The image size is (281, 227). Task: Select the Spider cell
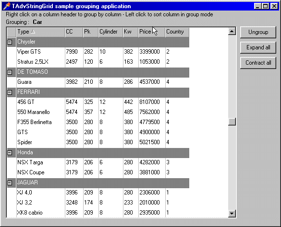point(40,142)
